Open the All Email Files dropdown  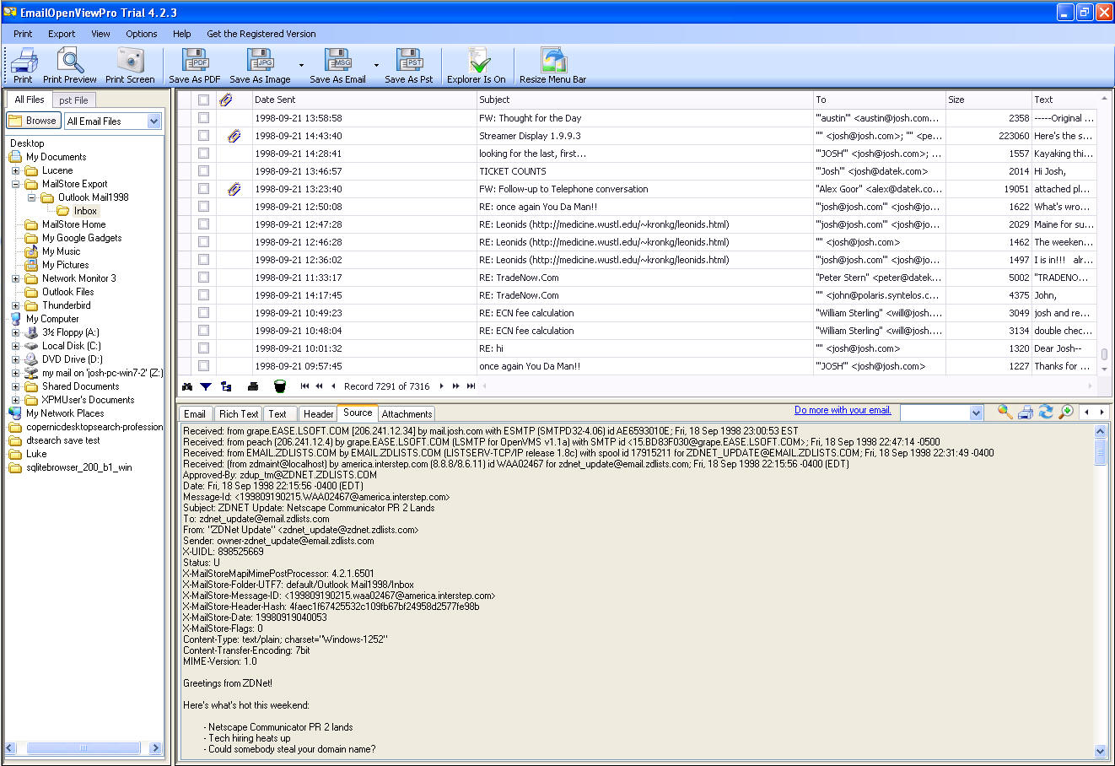click(x=154, y=121)
